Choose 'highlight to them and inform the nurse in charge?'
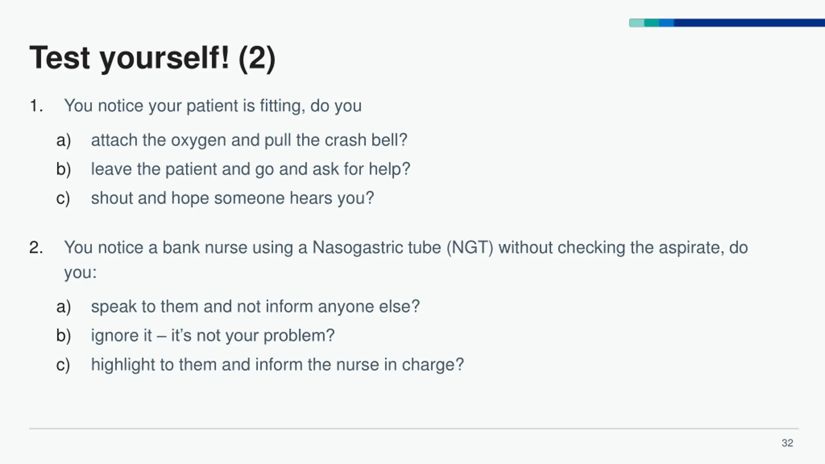The height and width of the screenshot is (464, 825). tap(277, 365)
